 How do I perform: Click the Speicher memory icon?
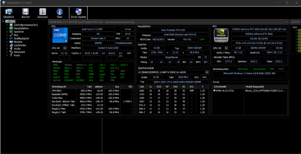click(x=11, y=31)
